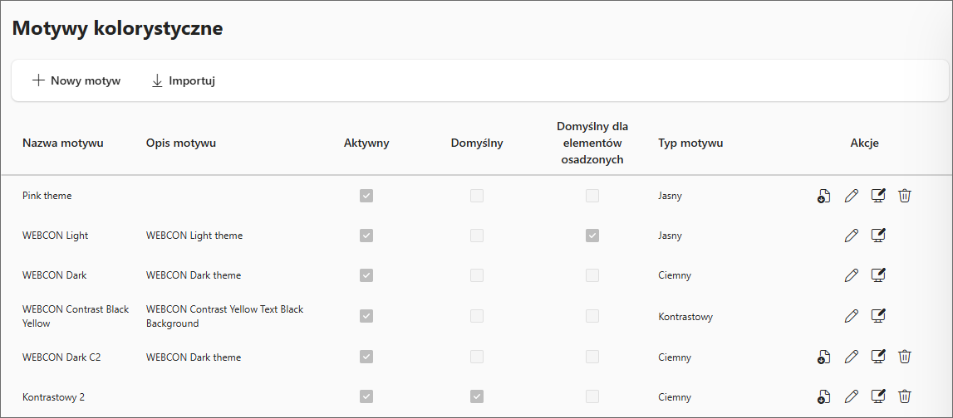Select the WEBCON Dark C2 row name
The height and width of the screenshot is (418, 953).
click(61, 357)
